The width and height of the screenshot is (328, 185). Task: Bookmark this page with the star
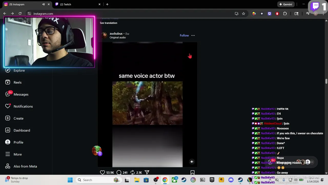243,14
